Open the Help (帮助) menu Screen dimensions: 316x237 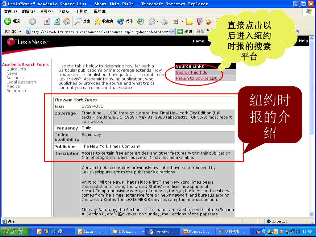(x=100, y=11)
